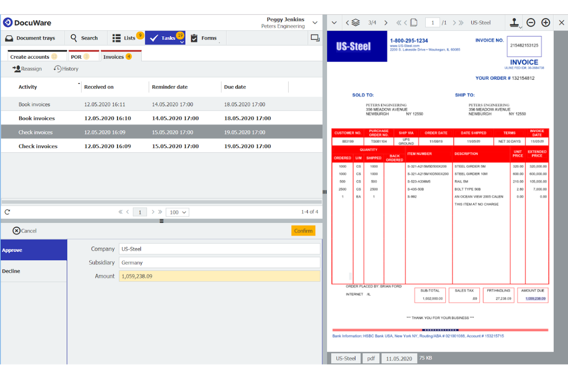This screenshot has height=378, width=568.
Task: Click the document stack icon
Action: coord(356,23)
